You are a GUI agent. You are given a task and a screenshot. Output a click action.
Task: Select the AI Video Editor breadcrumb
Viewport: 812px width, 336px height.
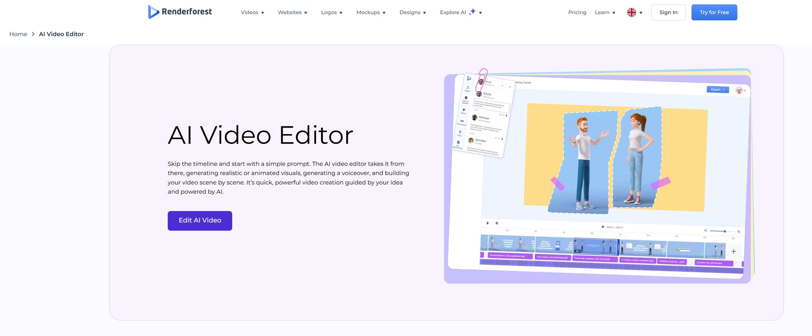click(x=61, y=34)
